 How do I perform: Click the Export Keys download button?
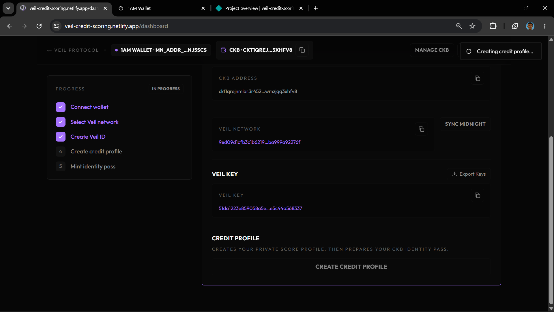click(x=469, y=174)
